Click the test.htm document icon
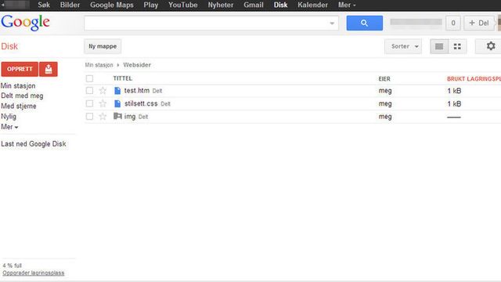 point(117,91)
